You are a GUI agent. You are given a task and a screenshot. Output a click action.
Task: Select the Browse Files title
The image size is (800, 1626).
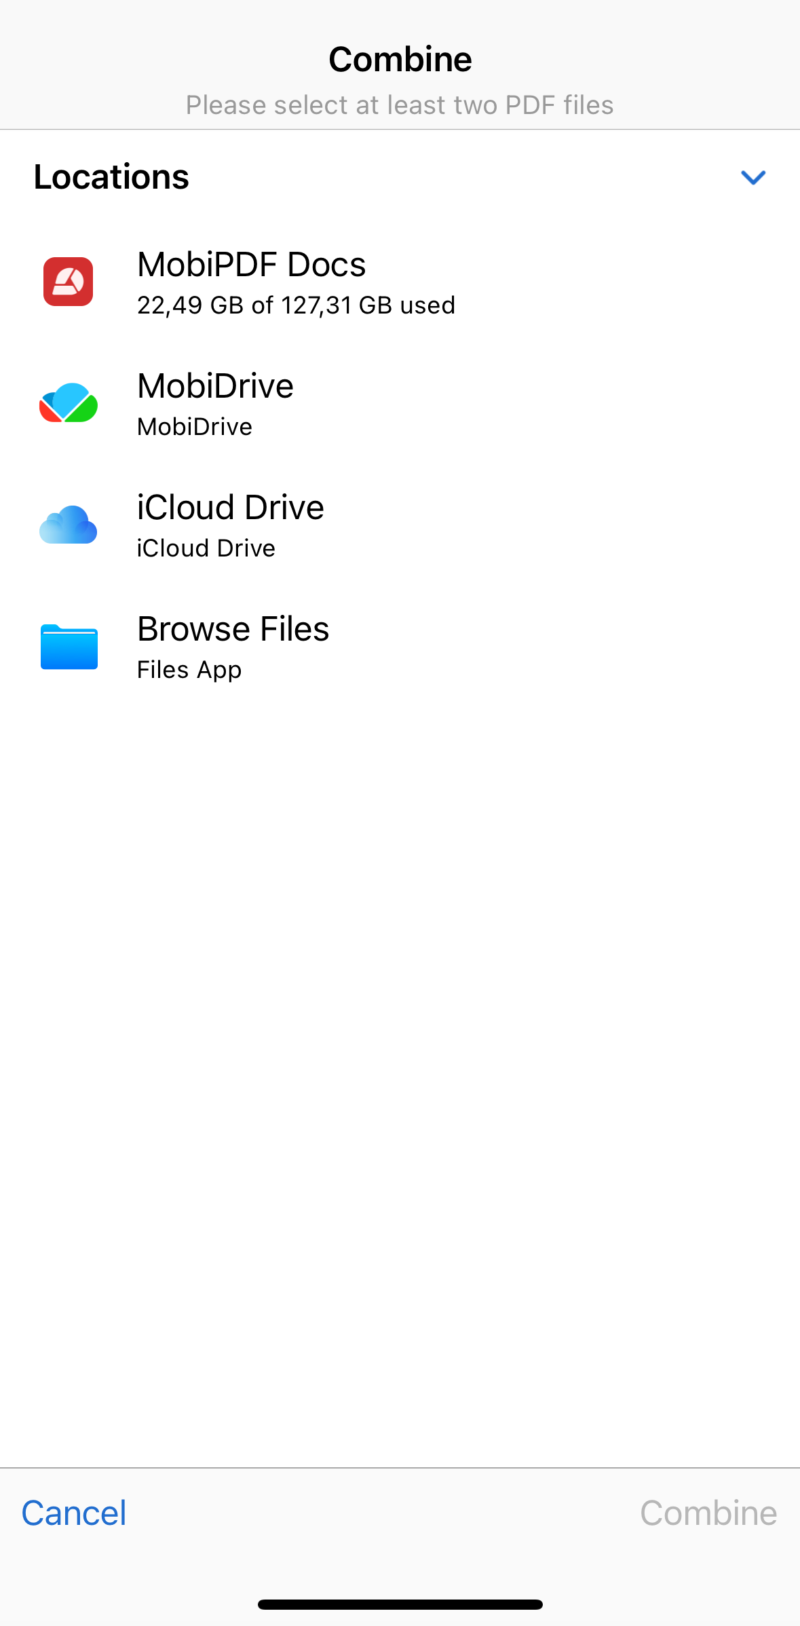(233, 629)
